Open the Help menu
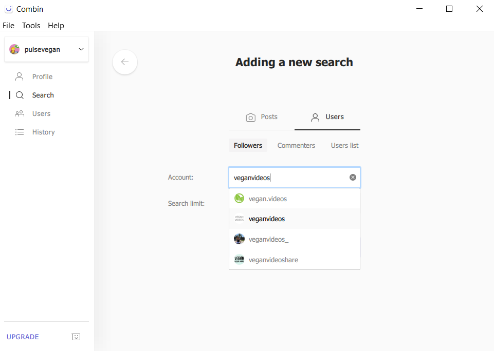The height and width of the screenshot is (351, 494). 56,26
